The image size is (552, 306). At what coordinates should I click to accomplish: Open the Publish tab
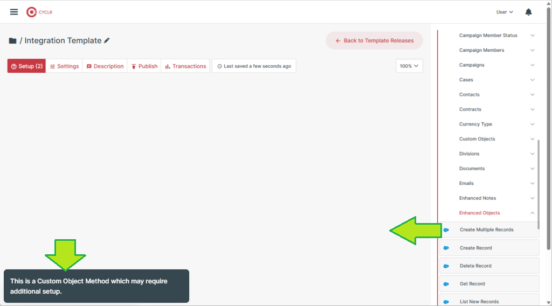click(x=144, y=66)
